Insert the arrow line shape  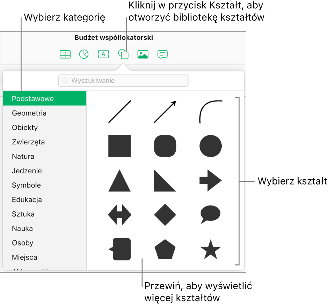point(165,112)
